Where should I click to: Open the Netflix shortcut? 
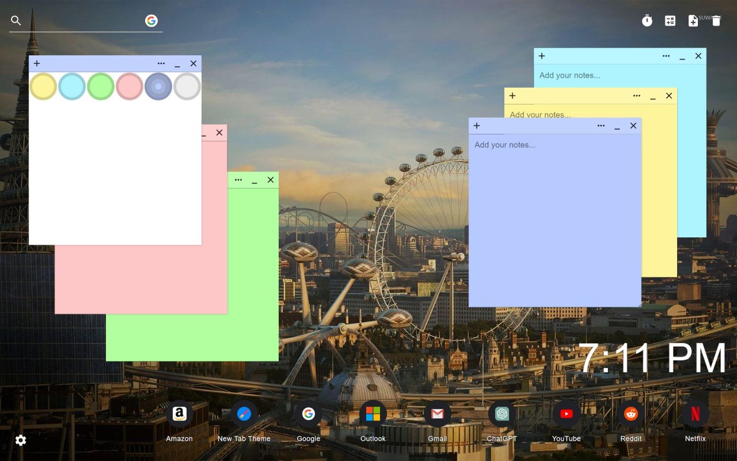coord(696,414)
